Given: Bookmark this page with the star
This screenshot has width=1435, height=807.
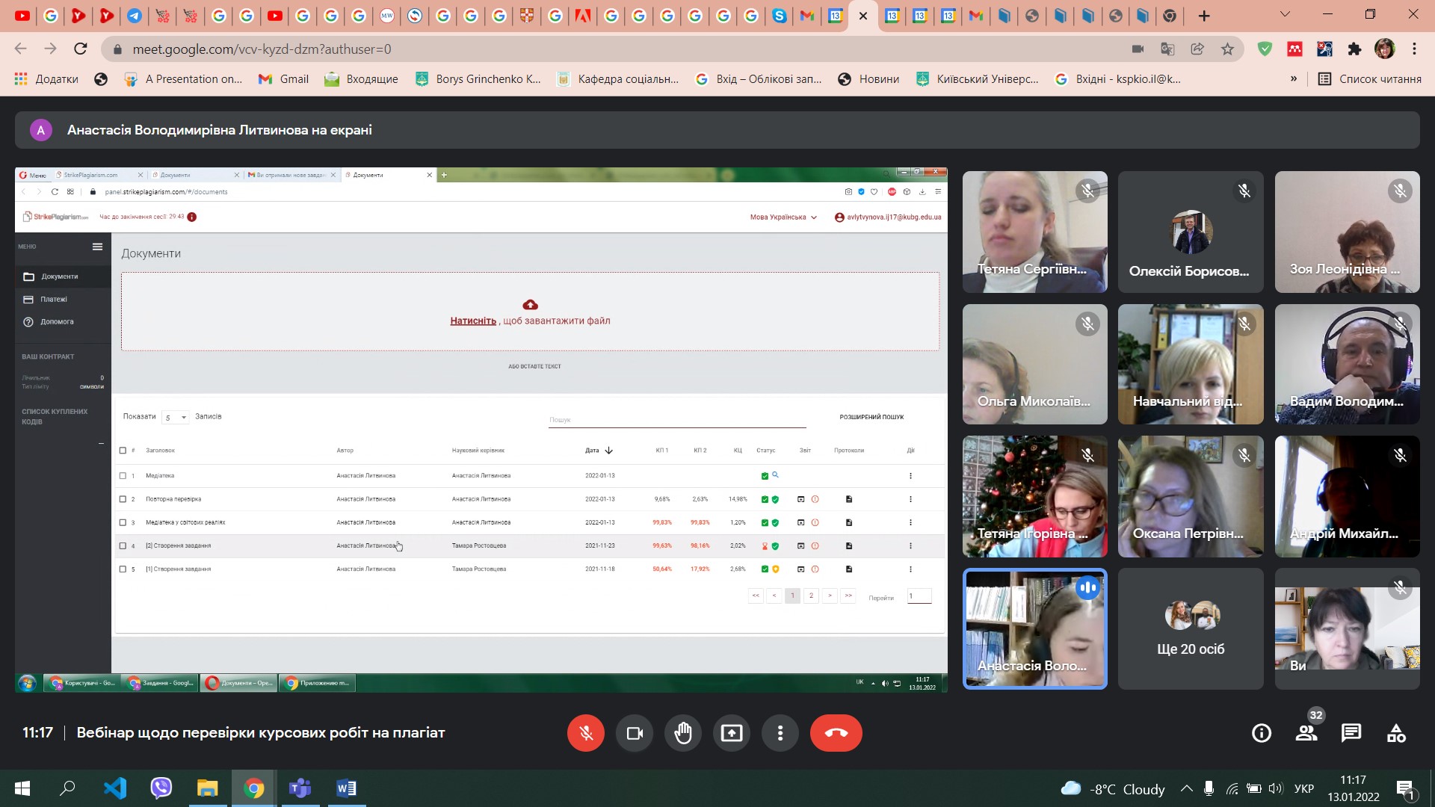Looking at the screenshot, I should pyautogui.click(x=1227, y=49).
